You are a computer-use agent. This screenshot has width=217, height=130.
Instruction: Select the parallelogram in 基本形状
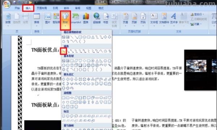click(76, 61)
